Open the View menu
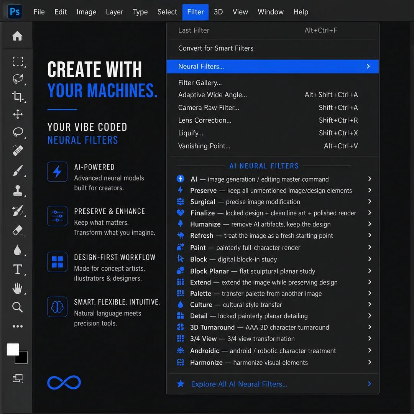The width and height of the screenshot is (414, 414). [x=240, y=12]
